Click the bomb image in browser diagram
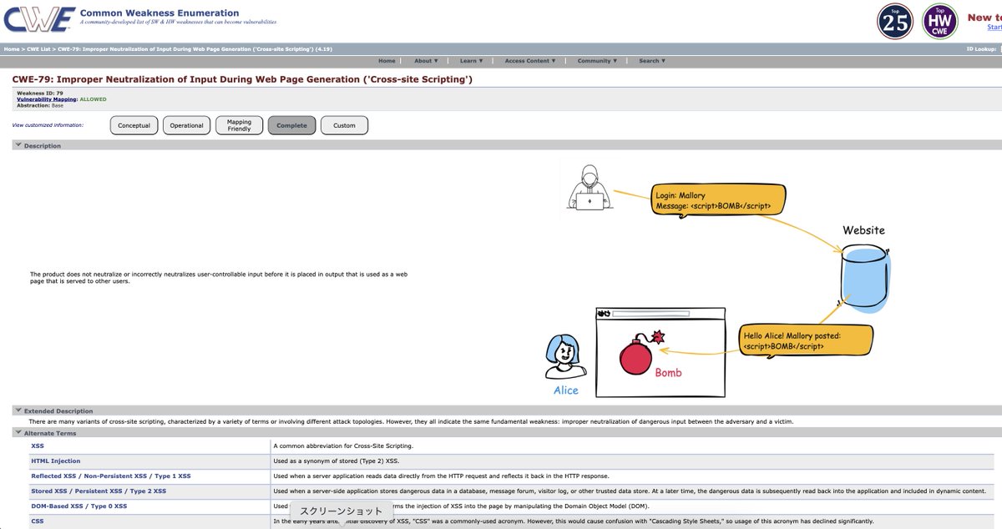Screen dimensions: 1002x529 (x=641, y=352)
